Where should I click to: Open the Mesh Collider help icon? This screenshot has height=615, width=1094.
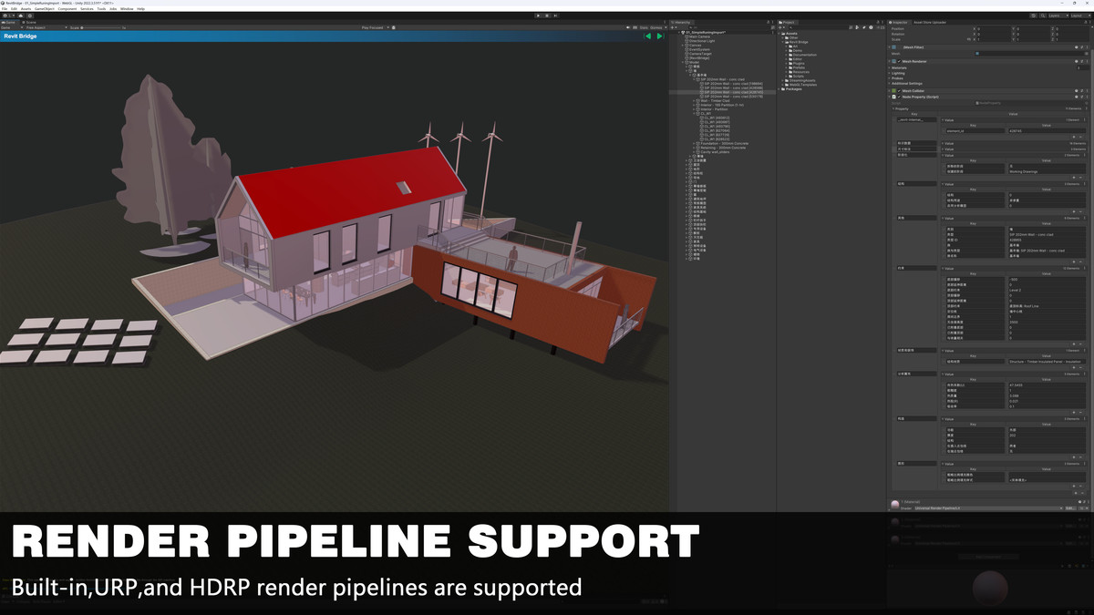1076,91
